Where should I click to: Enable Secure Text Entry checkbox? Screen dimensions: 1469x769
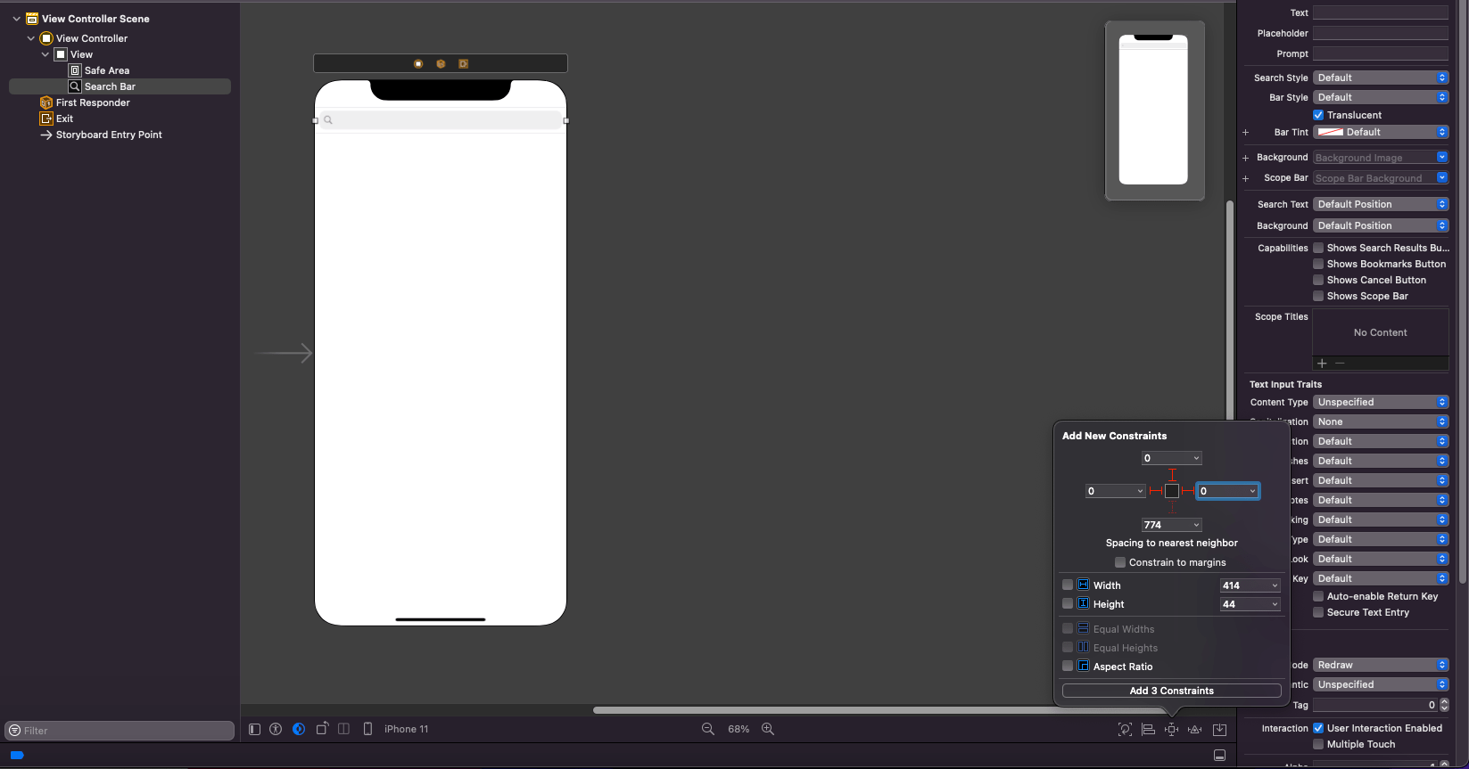click(x=1318, y=612)
